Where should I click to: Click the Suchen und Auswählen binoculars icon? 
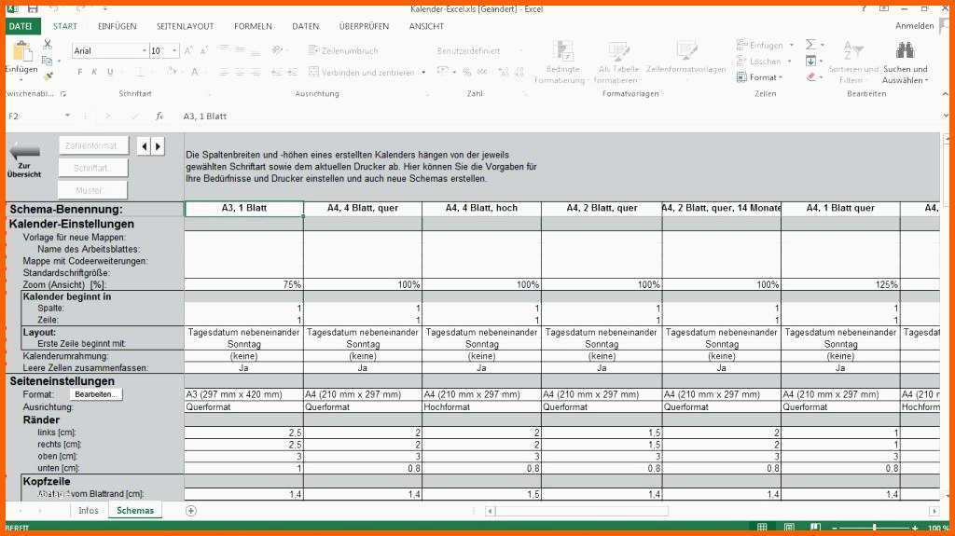(x=905, y=50)
